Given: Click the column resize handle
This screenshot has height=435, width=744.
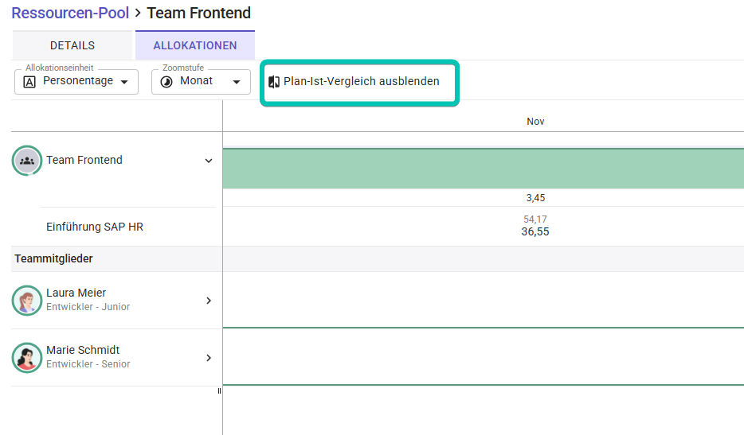Looking at the screenshot, I should (x=220, y=390).
